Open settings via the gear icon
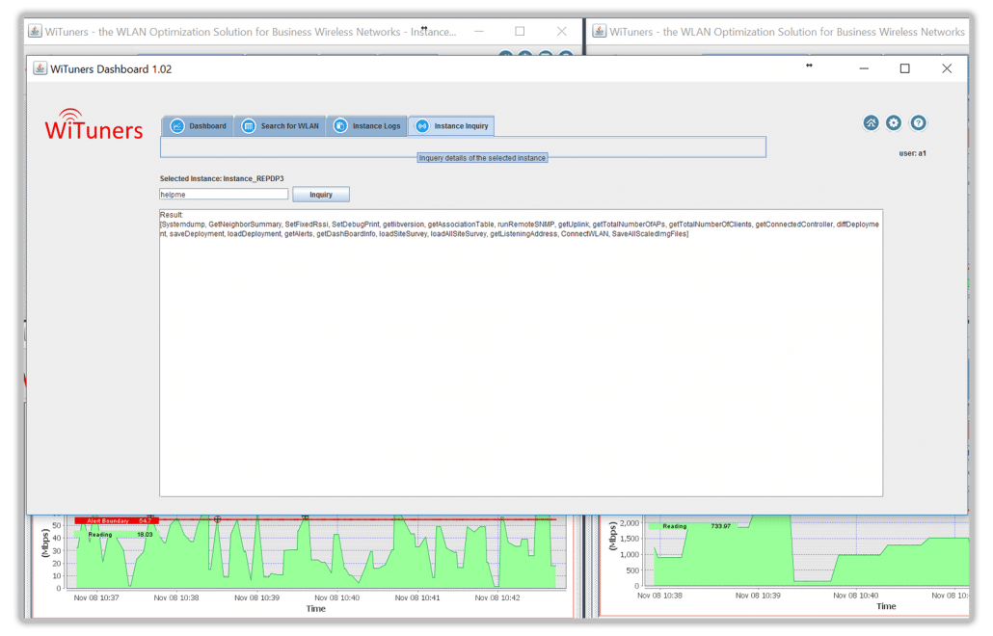The image size is (993, 636). (x=894, y=122)
